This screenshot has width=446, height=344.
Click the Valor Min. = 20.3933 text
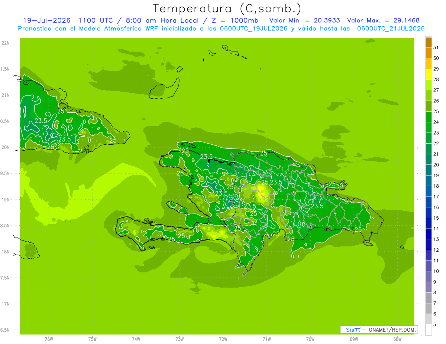pyautogui.click(x=305, y=20)
